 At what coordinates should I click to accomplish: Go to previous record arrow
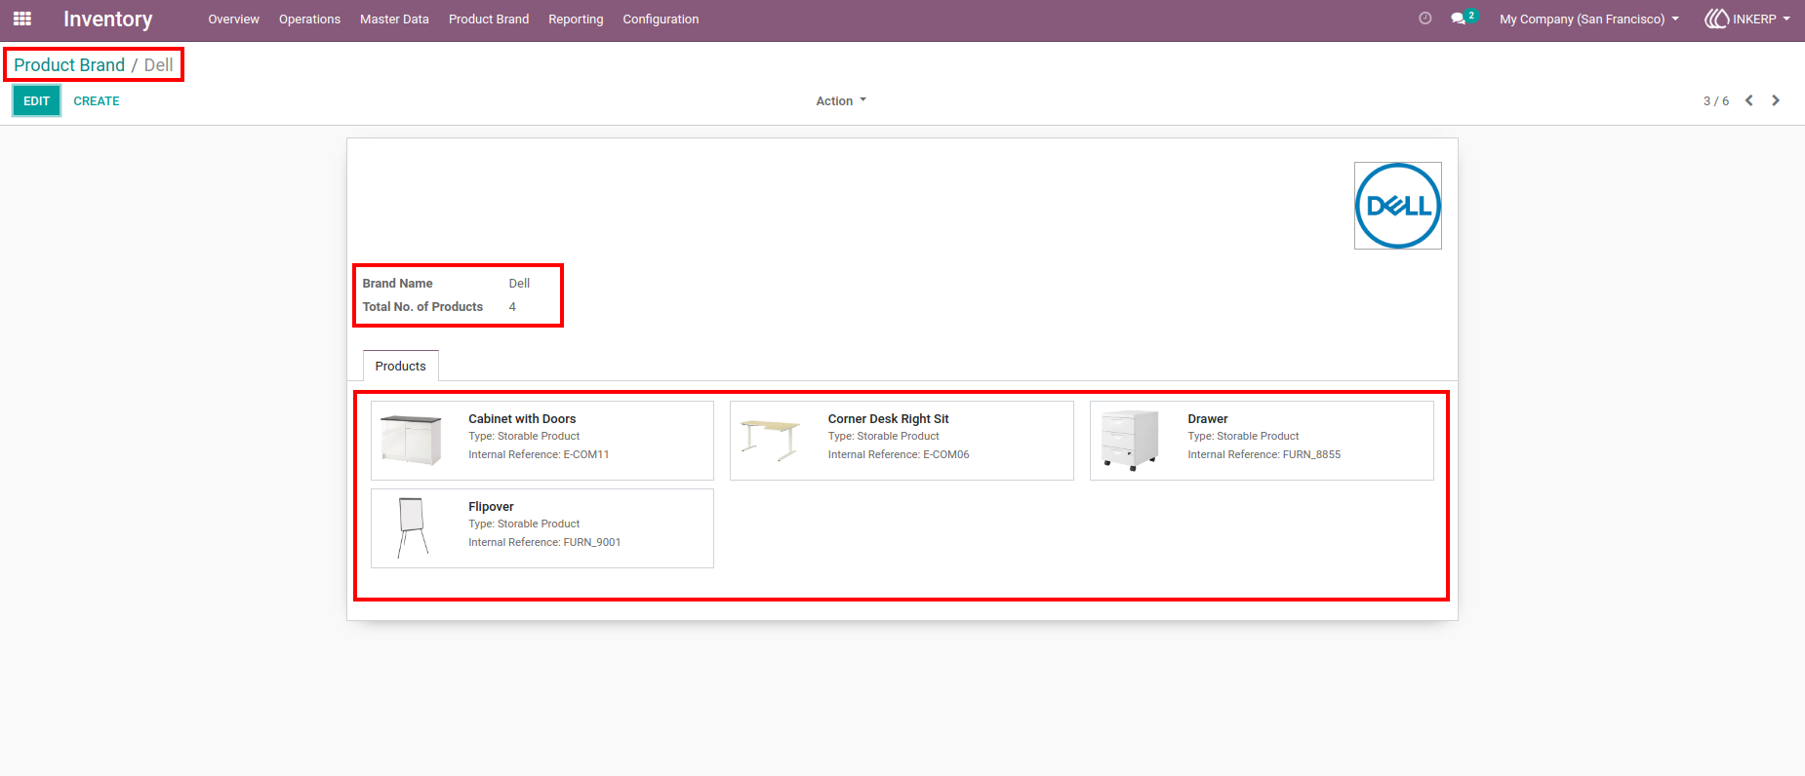click(1749, 100)
